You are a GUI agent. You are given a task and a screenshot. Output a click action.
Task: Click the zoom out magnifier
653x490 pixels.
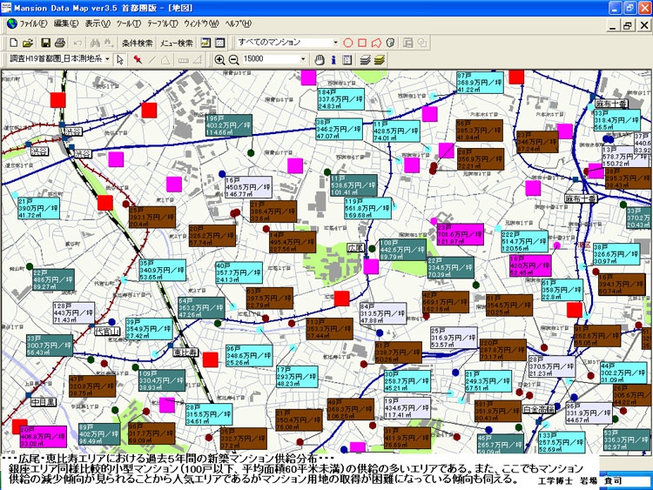[233, 59]
